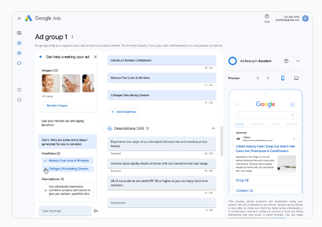Edit the salon-quality hair care description
322x227 pixels.
(x=162, y=164)
